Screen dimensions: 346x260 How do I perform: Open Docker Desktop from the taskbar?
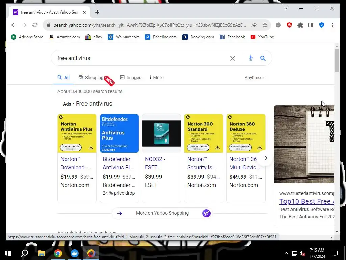(x=75, y=253)
